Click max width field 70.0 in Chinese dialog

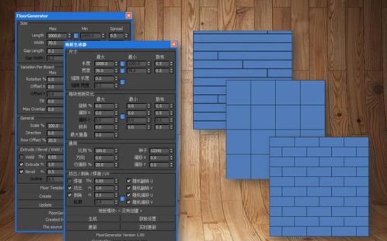coord(104,71)
